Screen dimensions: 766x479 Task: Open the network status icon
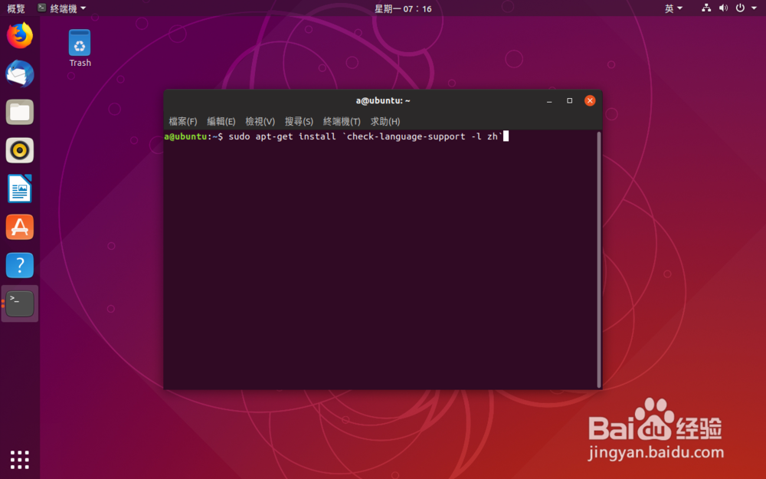(706, 8)
